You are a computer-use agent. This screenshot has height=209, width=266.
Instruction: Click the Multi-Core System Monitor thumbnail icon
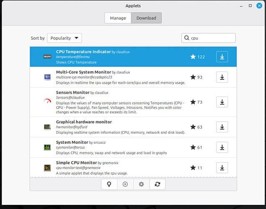click(x=47, y=77)
